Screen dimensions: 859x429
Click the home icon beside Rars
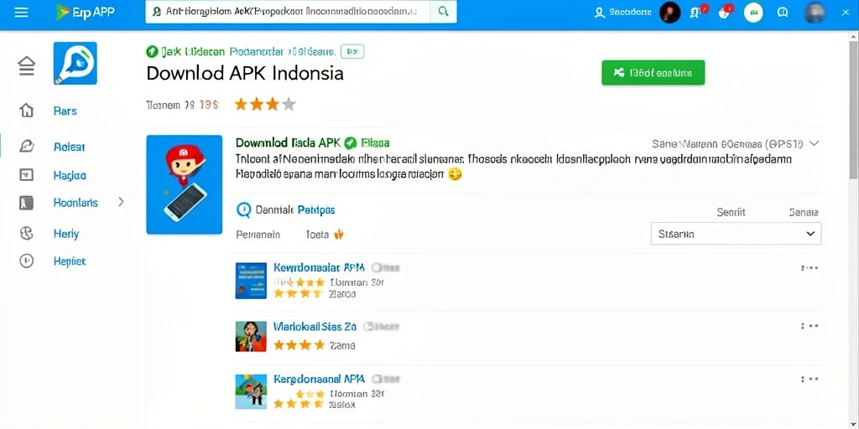(26, 111)
